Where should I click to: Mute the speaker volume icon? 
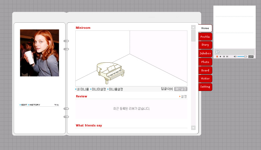(x=235, y=57)
